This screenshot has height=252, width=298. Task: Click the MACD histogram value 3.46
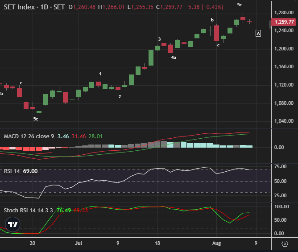point(63,136)
